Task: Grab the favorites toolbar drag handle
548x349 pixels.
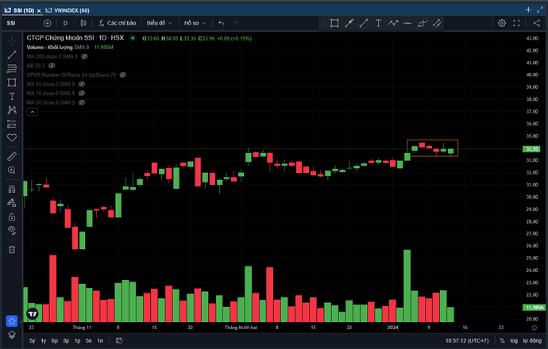Action: pyautogui.click(x=322, y=23)
